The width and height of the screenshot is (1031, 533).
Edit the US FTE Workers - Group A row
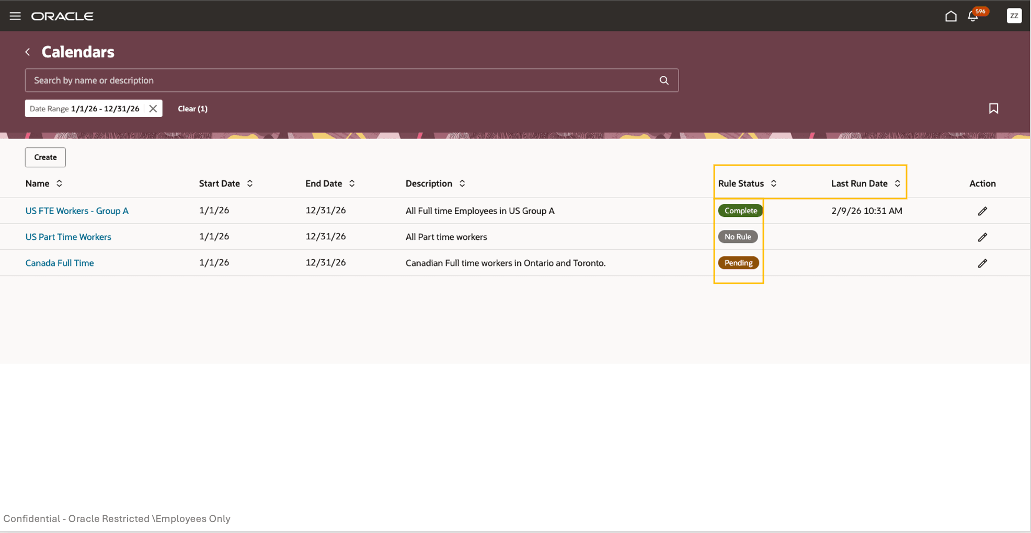[x=982, y=211]
